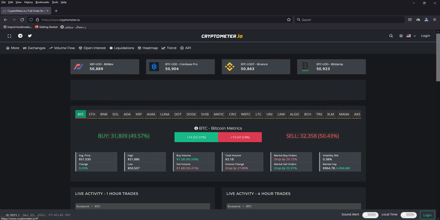Click the Coinbase Pro exchange logo
Viewport: 440px width, 220px height.
pos(154,66)
